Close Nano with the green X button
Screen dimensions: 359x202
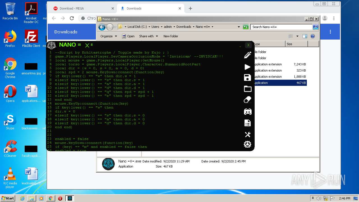point(248,45)
